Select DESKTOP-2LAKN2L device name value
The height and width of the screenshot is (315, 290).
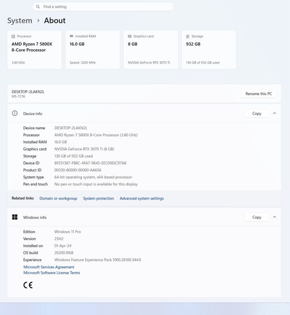[x=71, y=128]
